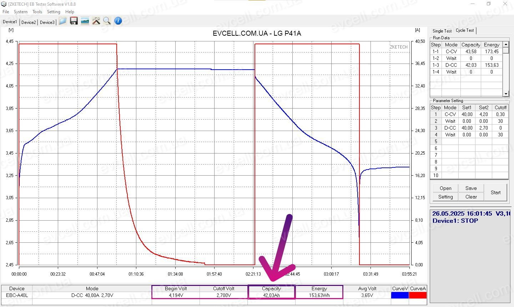Click Run Data energy value 173,45
This screenshot has width=514, height=307.
pos(492,51)
